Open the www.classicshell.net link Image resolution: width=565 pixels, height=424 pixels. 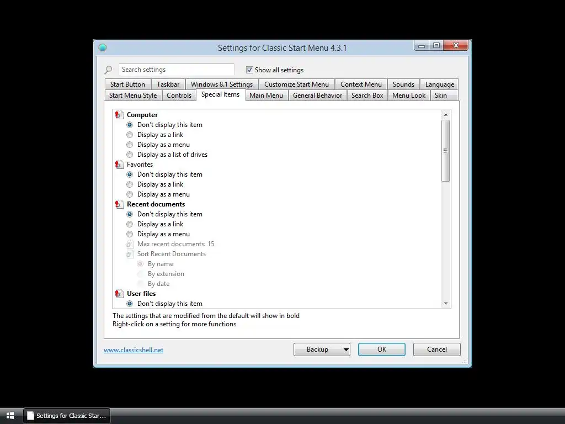[134, 350]
